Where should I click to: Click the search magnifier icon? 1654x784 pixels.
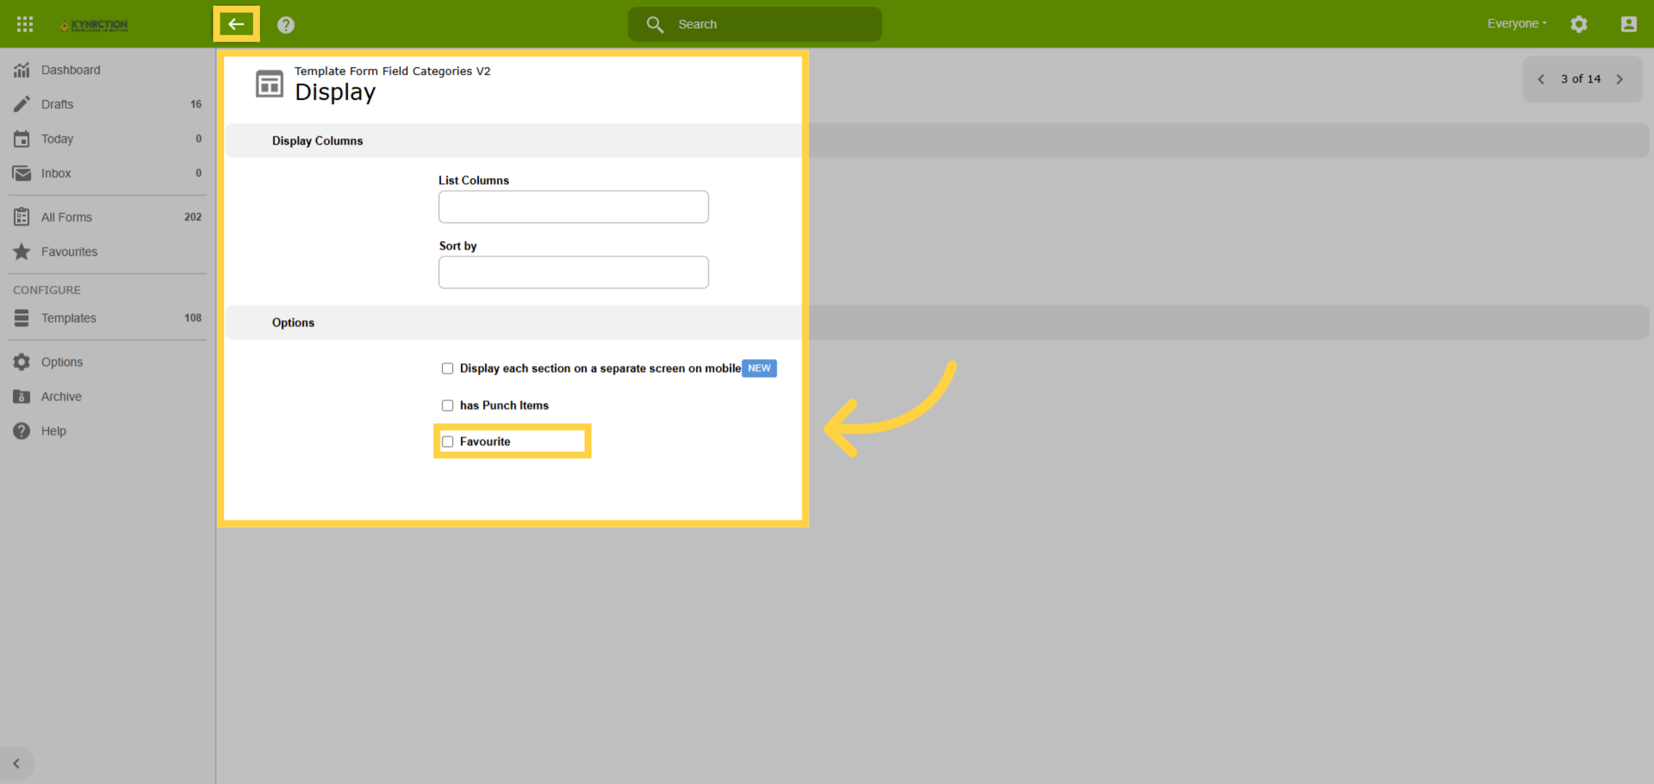pos(654,24)
